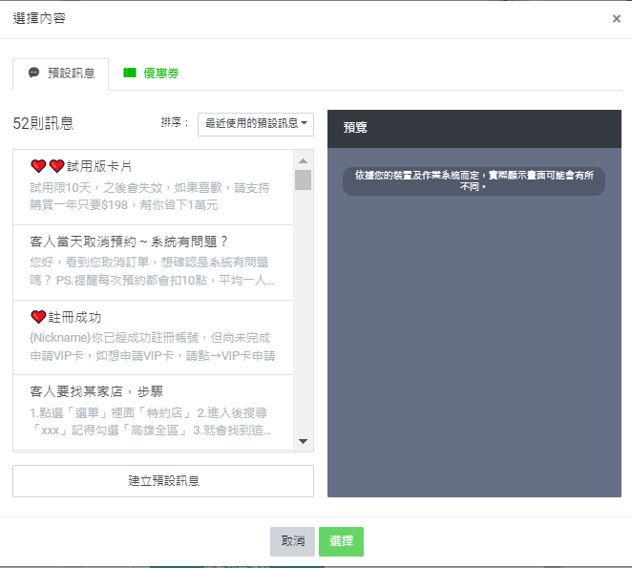Close the 選擇內容 dialog with the X
Screen dimensions: 632x568
point(617,18)
